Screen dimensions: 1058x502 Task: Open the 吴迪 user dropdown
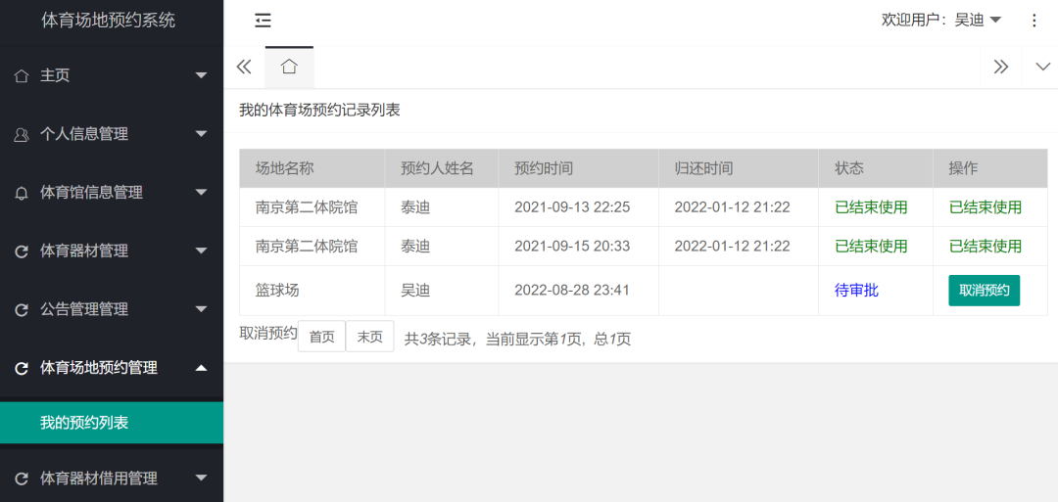click(941, 21)
